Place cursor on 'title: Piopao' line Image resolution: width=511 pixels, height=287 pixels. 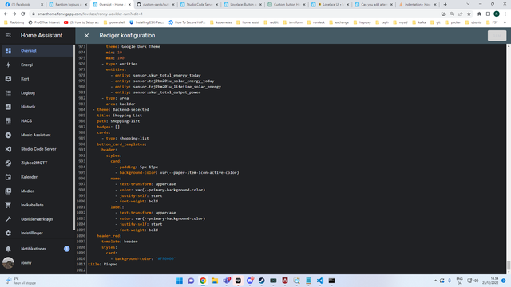coord(103,264)
